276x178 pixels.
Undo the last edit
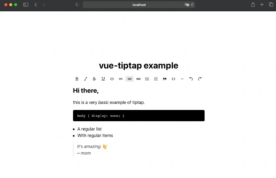191,79
